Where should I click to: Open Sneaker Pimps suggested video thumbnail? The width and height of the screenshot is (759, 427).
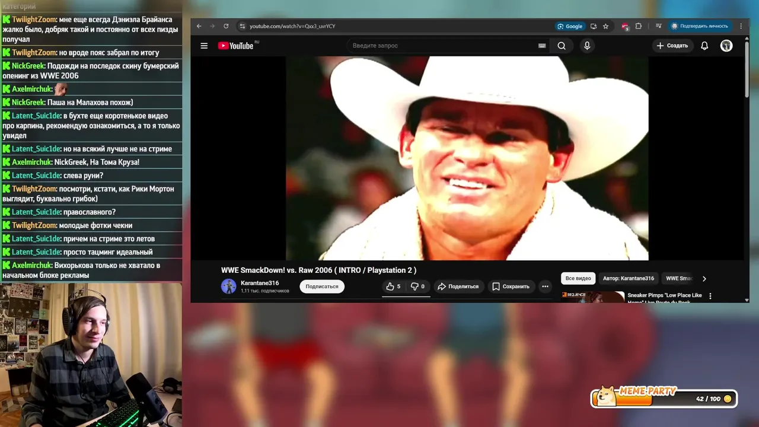593,297
